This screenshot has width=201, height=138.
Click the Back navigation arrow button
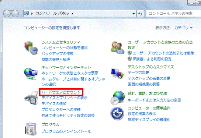(x=7, y=13)
